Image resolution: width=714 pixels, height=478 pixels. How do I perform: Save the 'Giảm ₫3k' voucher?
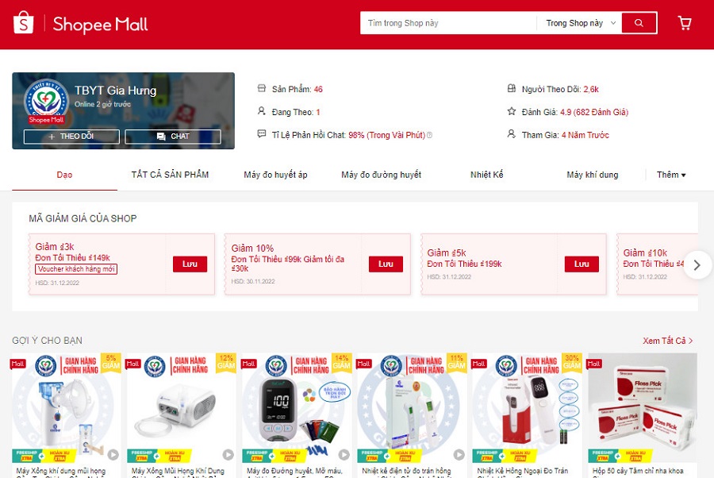point(190,264)
